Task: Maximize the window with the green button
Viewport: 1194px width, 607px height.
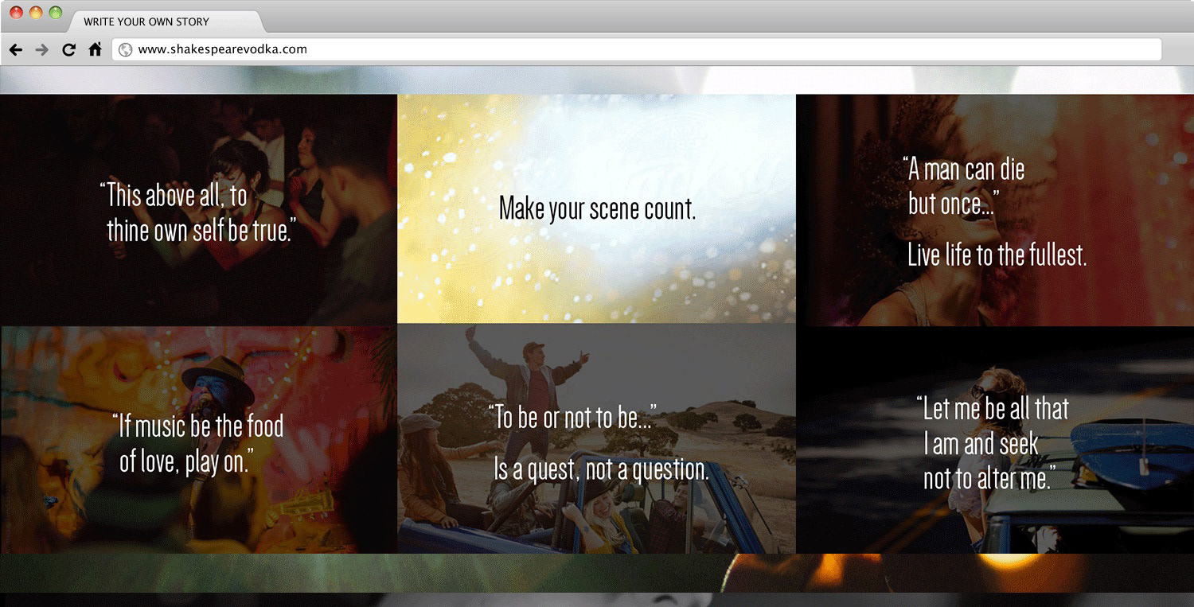Action: point(55,13)
